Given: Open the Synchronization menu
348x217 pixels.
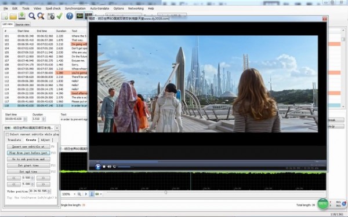Looking at the screenshot, I should point(75,9).
